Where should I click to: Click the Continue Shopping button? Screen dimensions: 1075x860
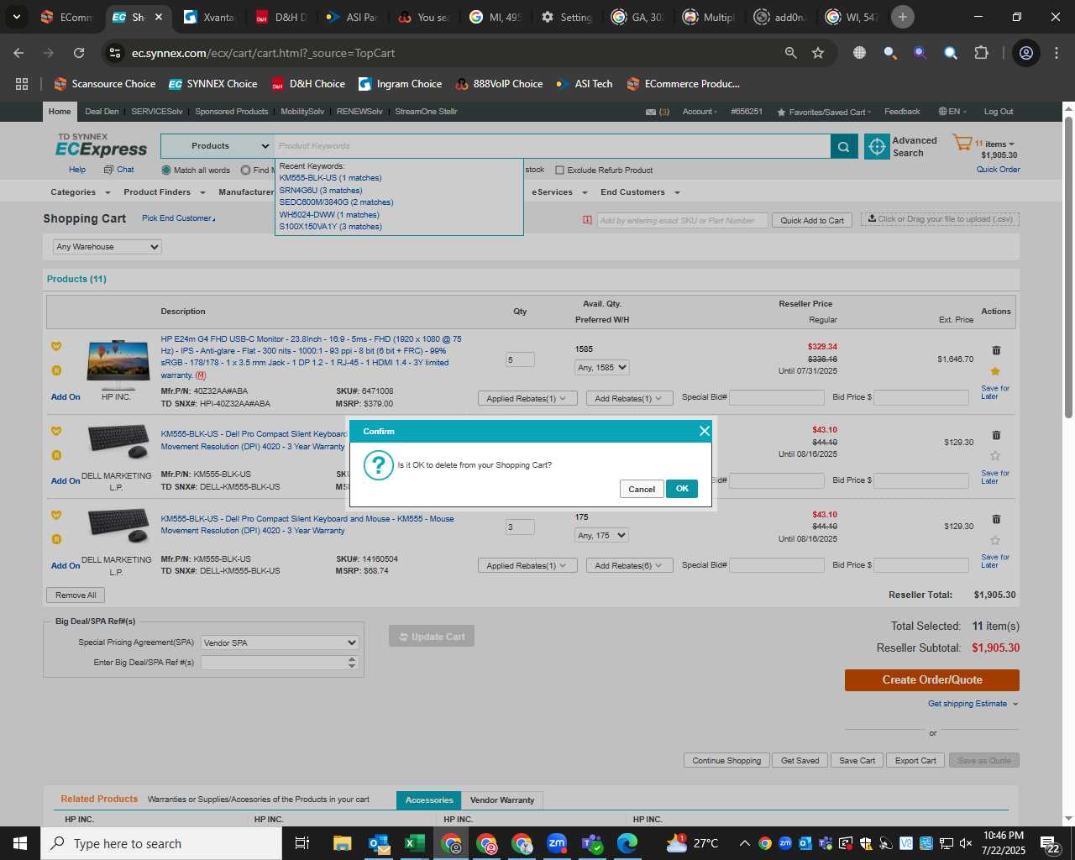point(726,761)
